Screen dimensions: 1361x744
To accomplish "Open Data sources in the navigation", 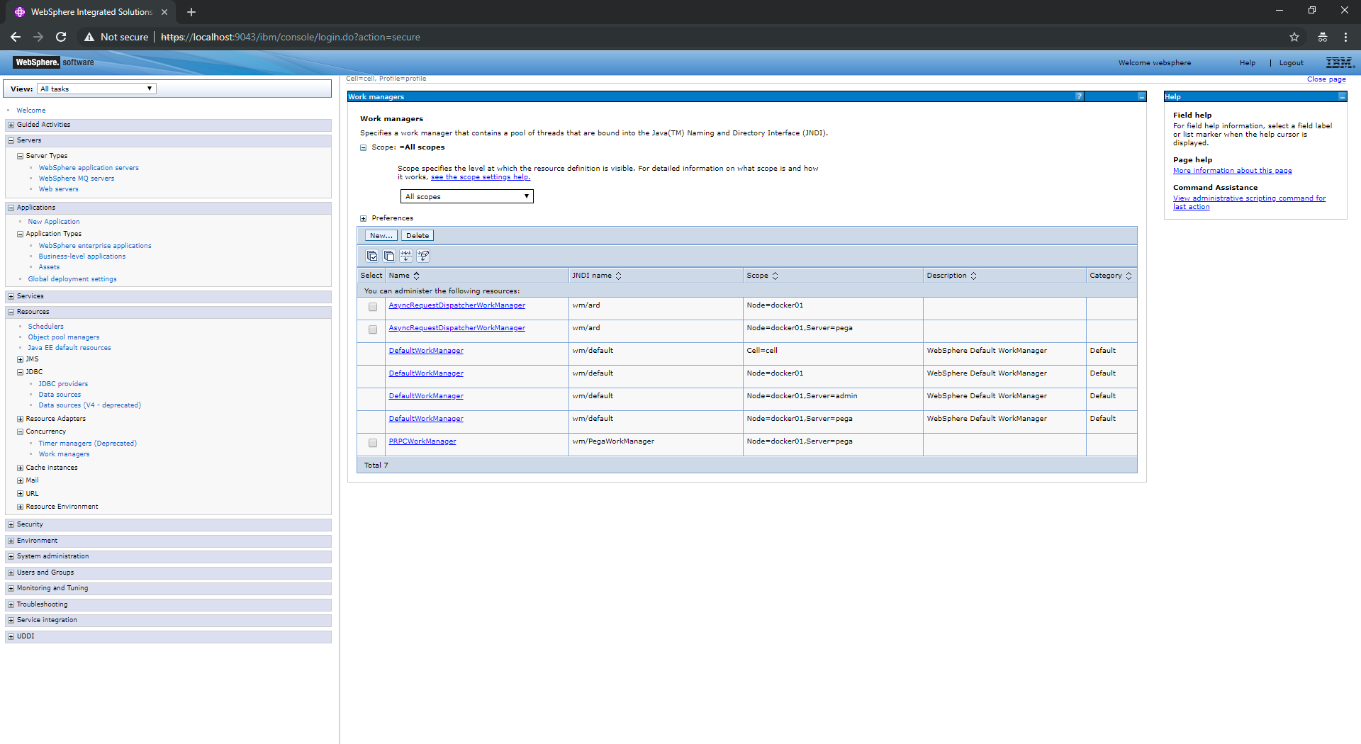I will pos(60,395).
